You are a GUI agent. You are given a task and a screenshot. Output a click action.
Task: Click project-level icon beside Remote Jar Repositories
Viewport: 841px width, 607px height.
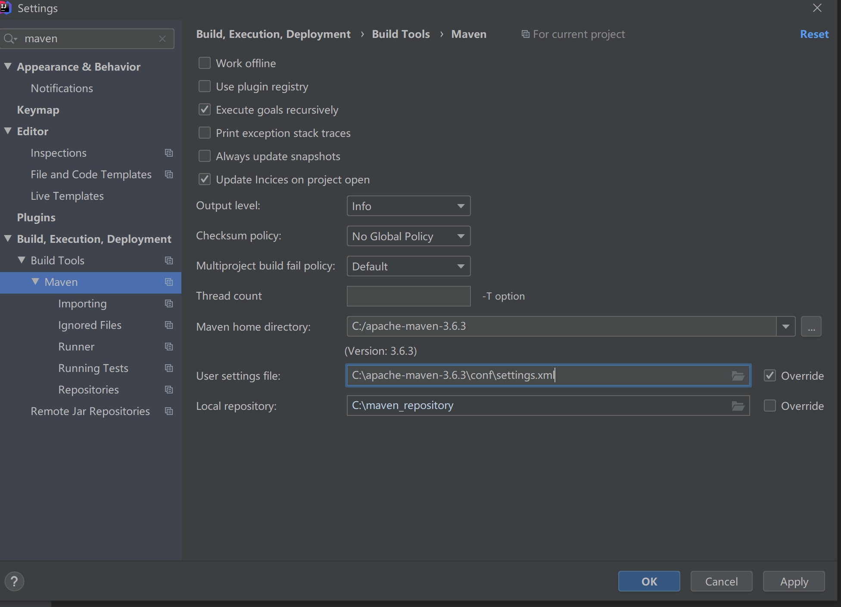tap(169, 411)
